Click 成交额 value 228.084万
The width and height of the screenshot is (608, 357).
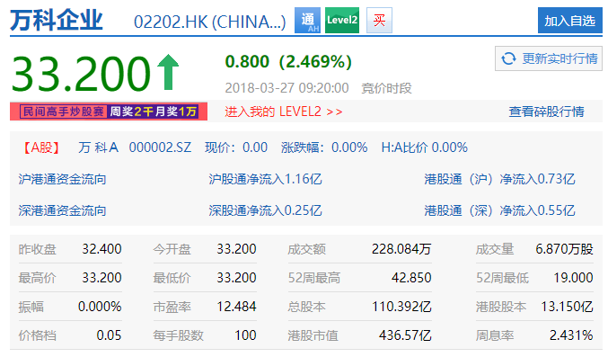[401, 249]
